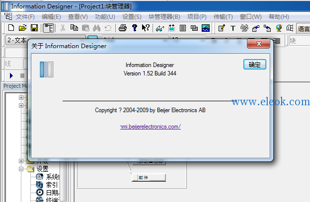Click the 邮件 block in the block manager

pyautogui.click(x=149, y=178)
